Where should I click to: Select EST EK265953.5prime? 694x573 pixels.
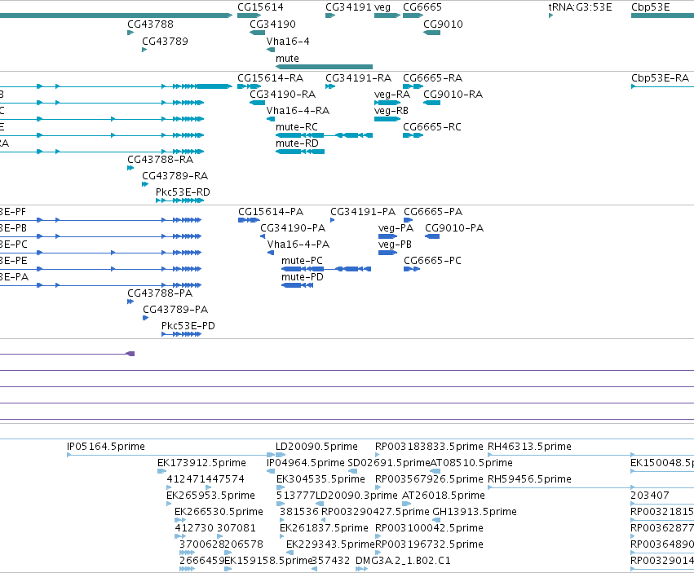210,496
